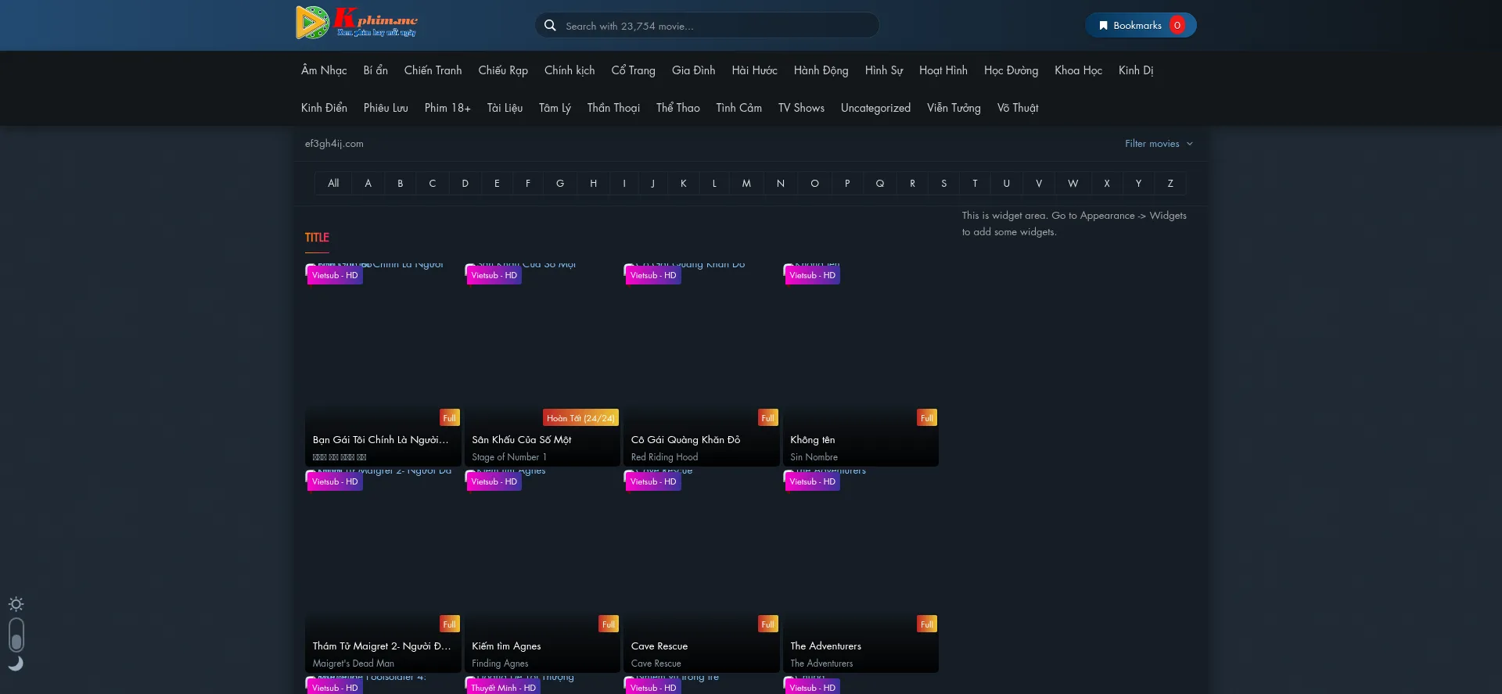Image resolution: width=1502 pixels, height=694 pixels.
Task: Open Tài Liệu genre
Action: (x=505, y=108)
